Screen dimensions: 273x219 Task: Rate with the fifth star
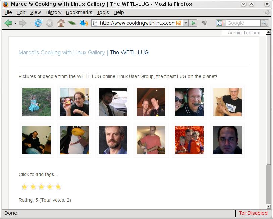58,187
